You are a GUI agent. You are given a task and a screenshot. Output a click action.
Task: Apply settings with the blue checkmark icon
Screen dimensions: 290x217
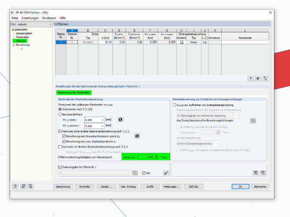(x=166, y=173)
